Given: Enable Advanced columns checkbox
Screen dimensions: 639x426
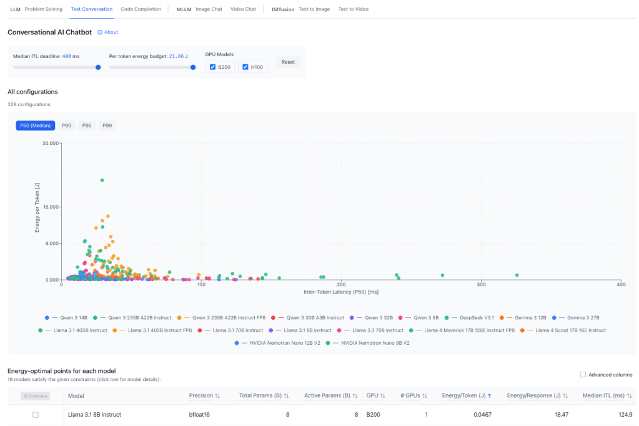Looking at the screenshot, I should 583,375.
